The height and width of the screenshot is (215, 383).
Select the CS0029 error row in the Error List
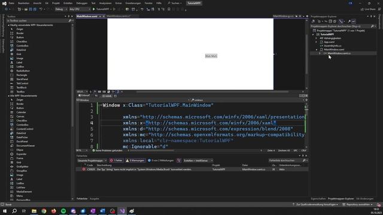pos(192,170)
